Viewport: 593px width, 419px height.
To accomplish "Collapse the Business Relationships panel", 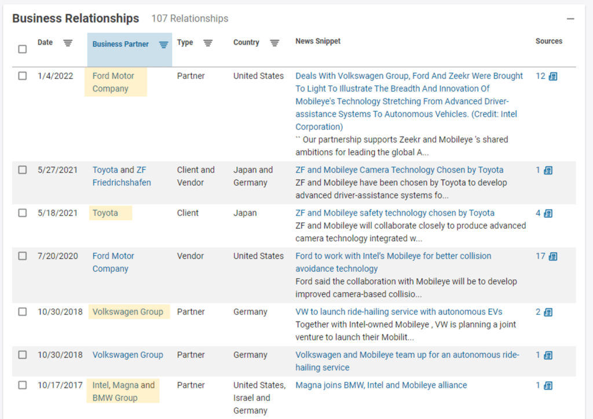I will click(x=570, y=19).
